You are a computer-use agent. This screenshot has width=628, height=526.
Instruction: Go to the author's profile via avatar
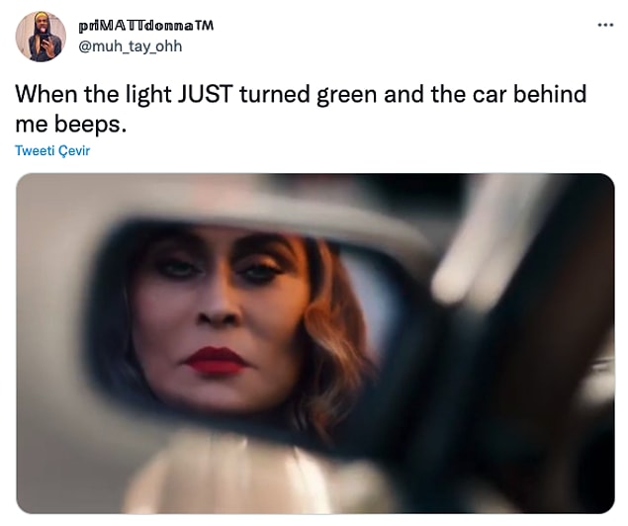(x=41, y=37)
